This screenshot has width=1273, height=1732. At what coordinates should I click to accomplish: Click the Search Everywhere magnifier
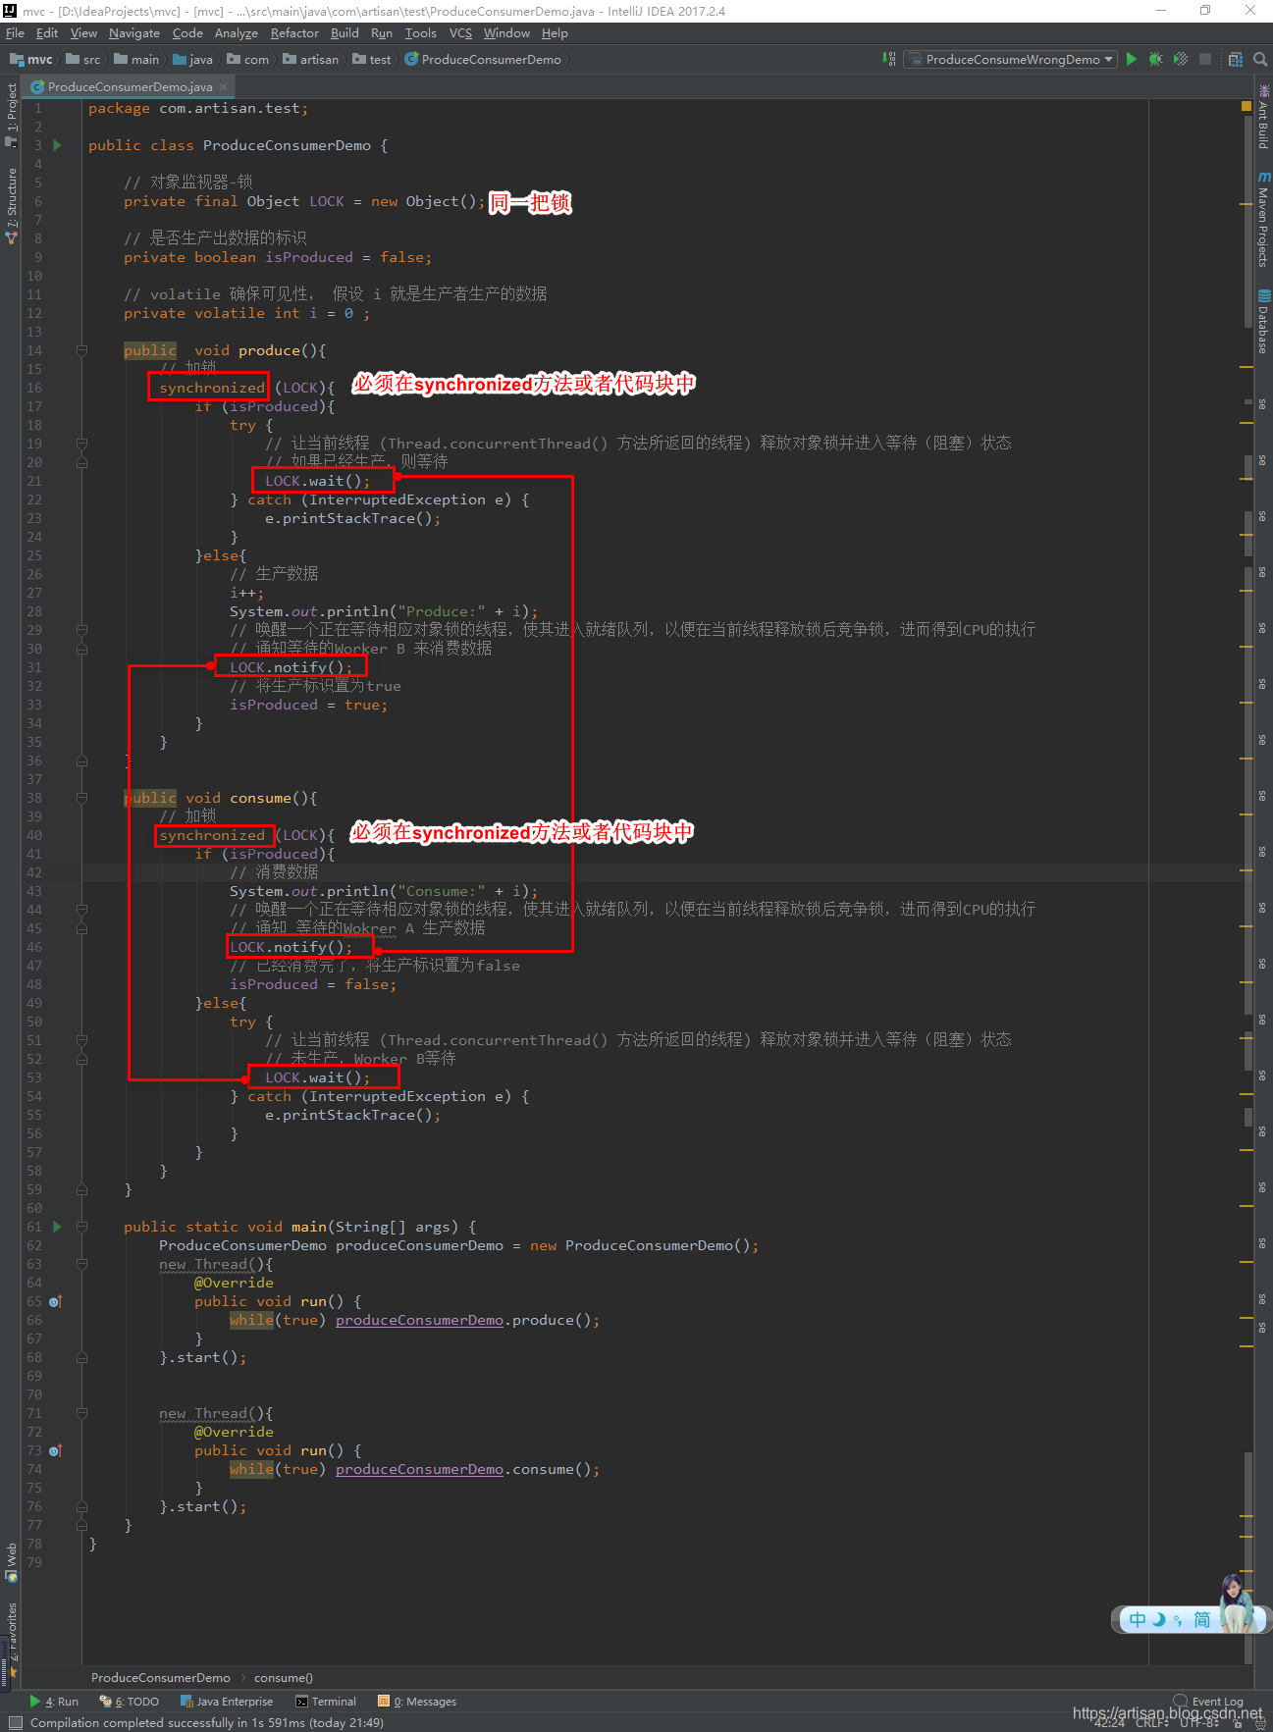[1260, 60]
